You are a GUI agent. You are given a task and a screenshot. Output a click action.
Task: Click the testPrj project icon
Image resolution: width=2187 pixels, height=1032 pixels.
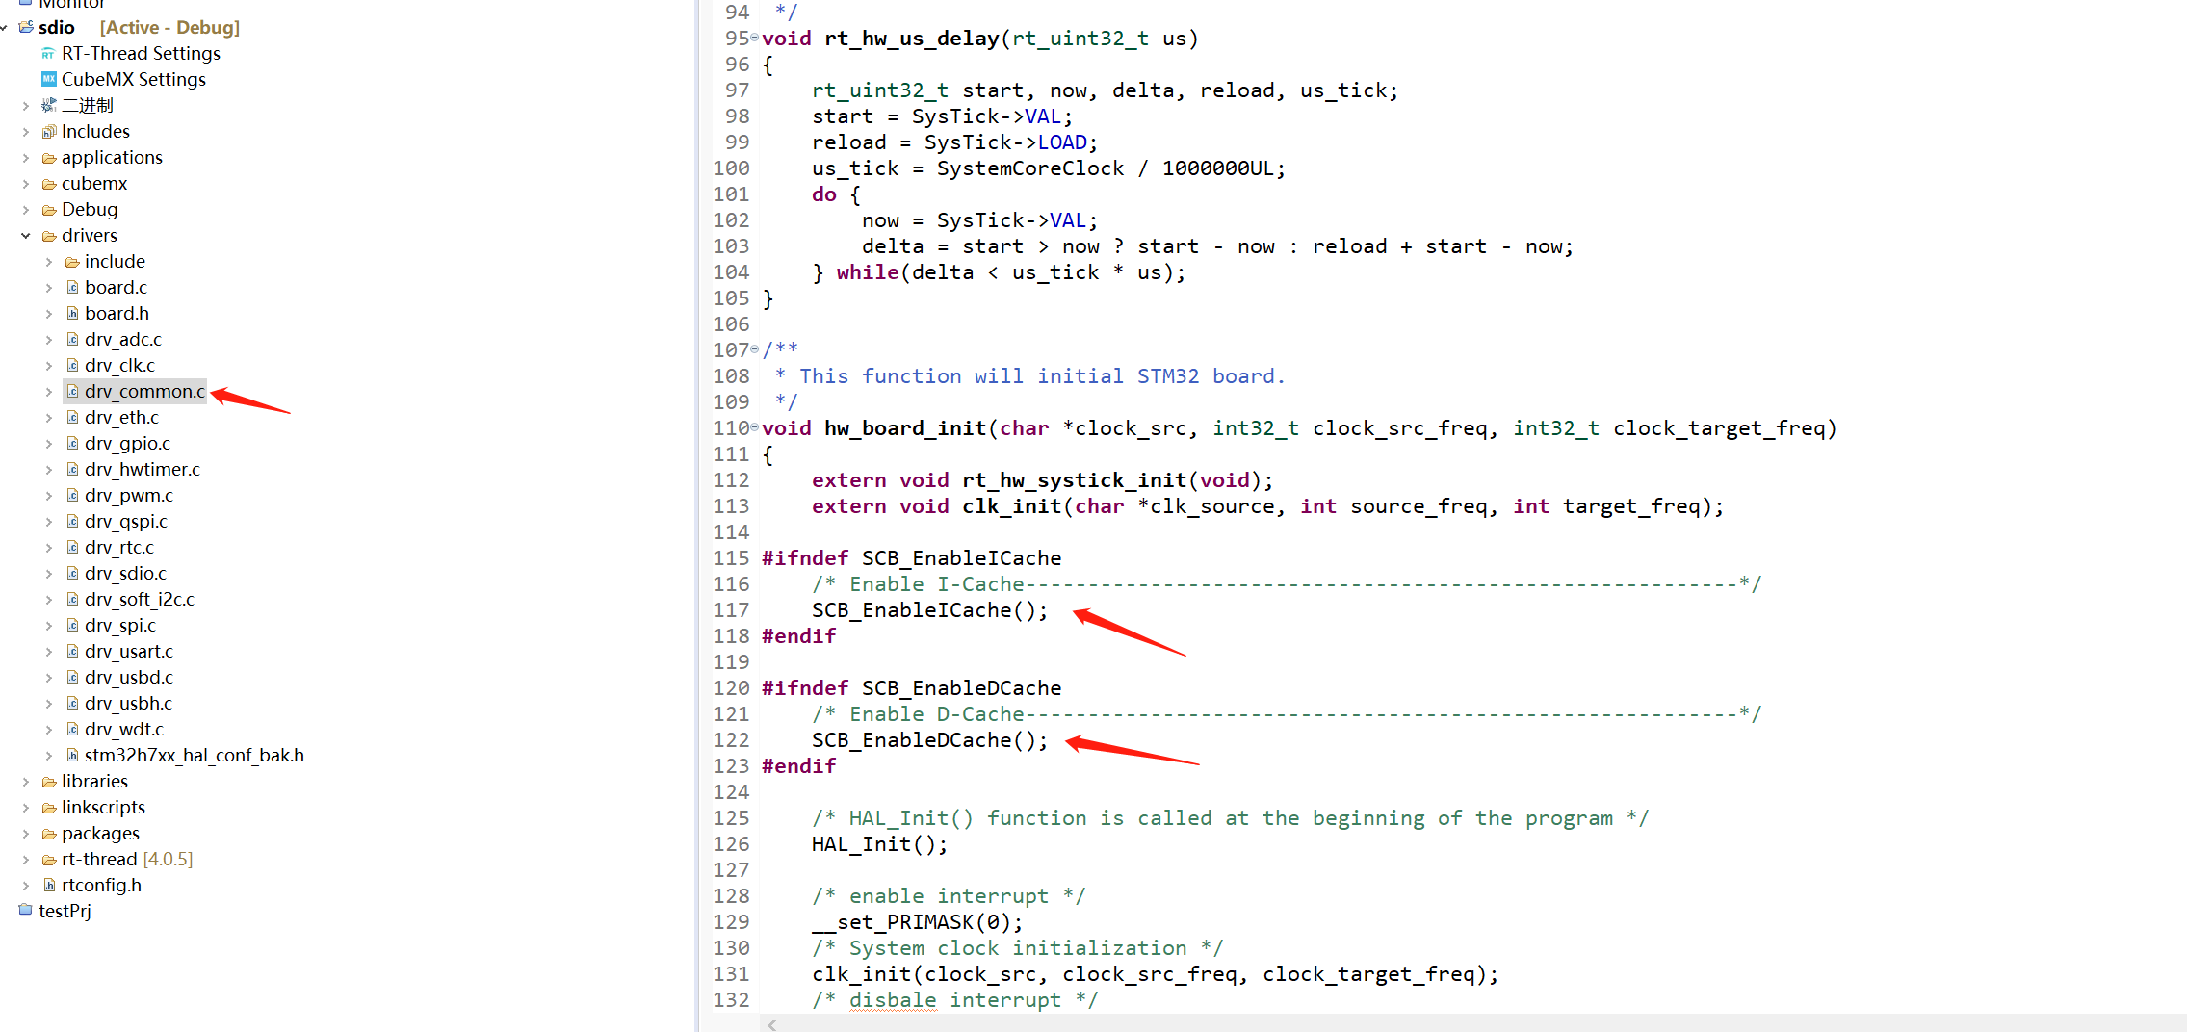pyautogui.click(x=26, y=910)
